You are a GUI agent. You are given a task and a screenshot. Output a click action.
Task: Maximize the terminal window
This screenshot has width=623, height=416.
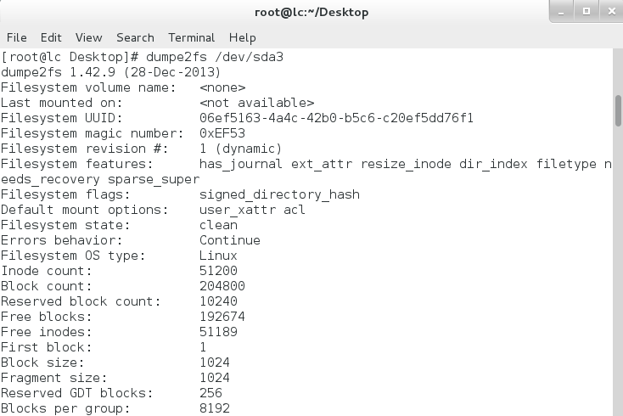pyautogui.click(x=586, y=11)
